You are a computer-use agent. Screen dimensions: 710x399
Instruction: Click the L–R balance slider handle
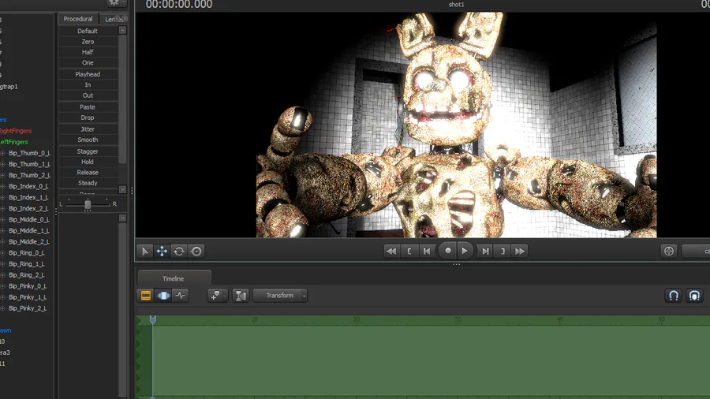pos(88,204)
